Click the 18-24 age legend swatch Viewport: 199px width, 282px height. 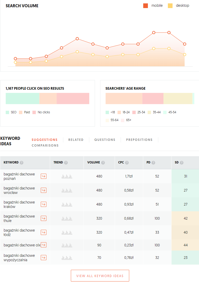tap(119, 112)
